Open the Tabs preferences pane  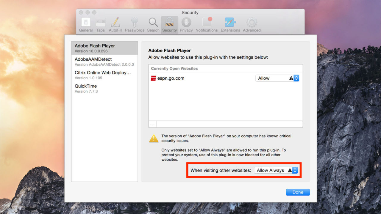[101, 25]
